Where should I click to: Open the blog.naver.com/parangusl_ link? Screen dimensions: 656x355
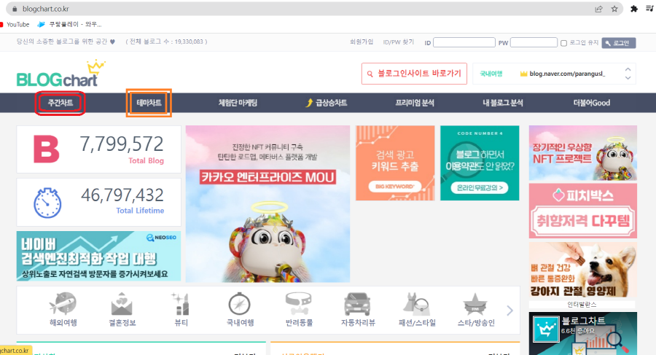pyautogui.click(x=567, y=74)
